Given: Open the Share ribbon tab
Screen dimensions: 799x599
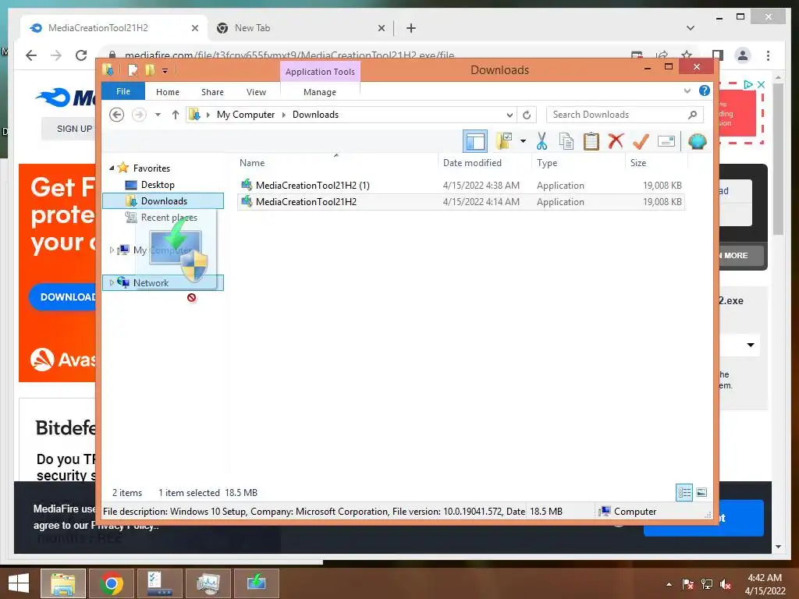Looking at the screenshot, I should (212, 92).
